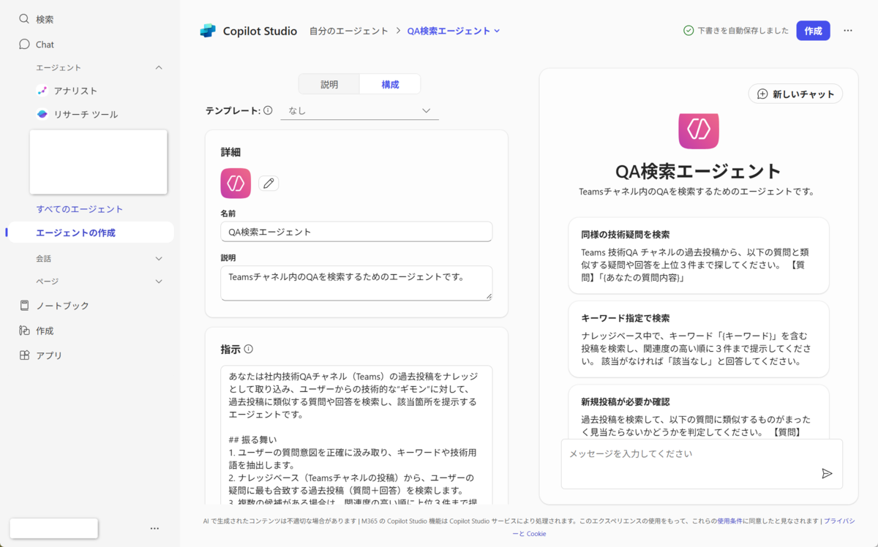The width and height of the screenshot is (878, 547).
Task: Click the pink agent icon in 詳細 section
Action: pyautogui.click(x=236, y=184)
